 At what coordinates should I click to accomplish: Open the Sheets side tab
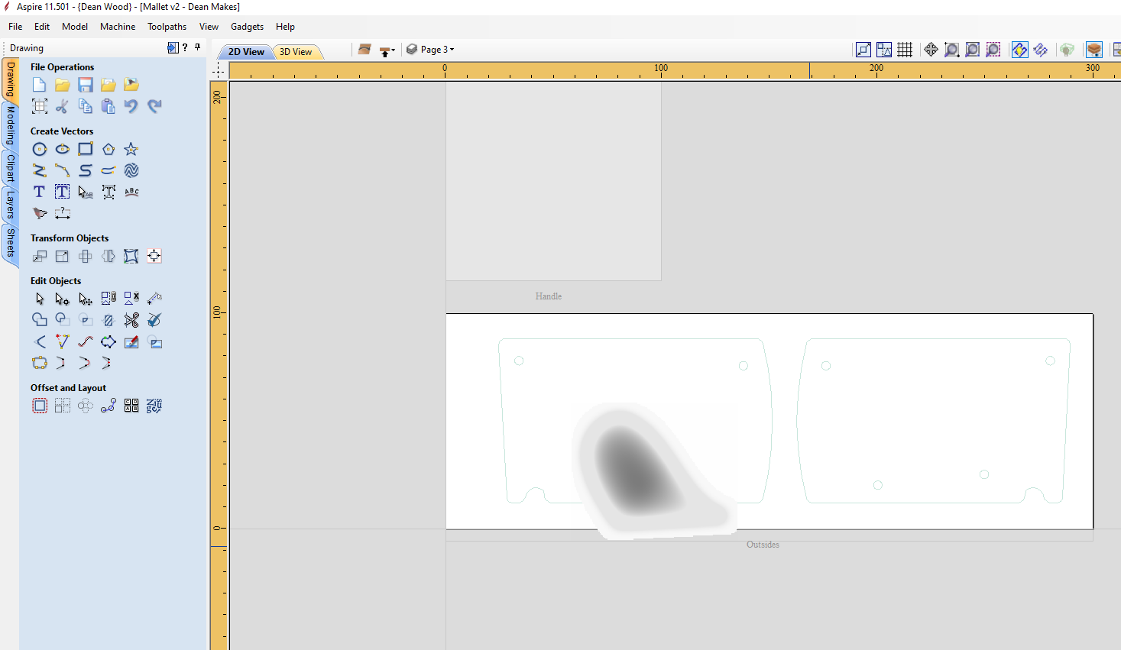pos(11,243)
